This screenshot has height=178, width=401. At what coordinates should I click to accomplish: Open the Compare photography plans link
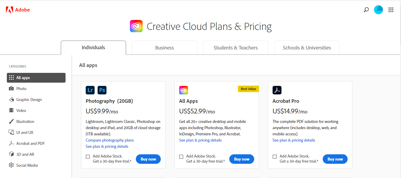click(110, 140)
